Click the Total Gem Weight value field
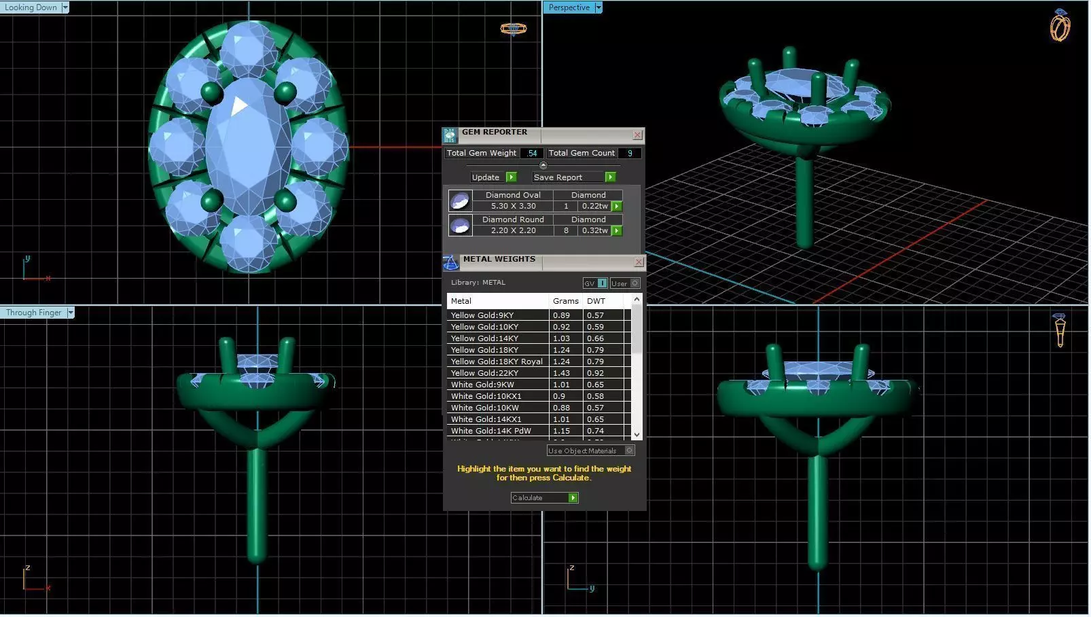The width and height of the screenshot is (1091, 617). [532, 154]
